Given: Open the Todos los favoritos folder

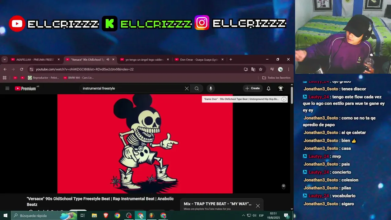Looking at the screenshot, I should tap(276, 78).
